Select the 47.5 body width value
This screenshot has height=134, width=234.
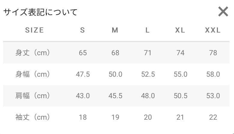(x=83, y=74)
